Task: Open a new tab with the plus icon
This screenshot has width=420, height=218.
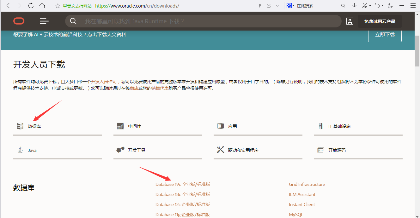Action: 402,5
